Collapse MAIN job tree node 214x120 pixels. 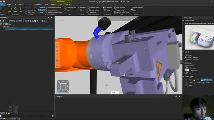(x=2, y=27)
